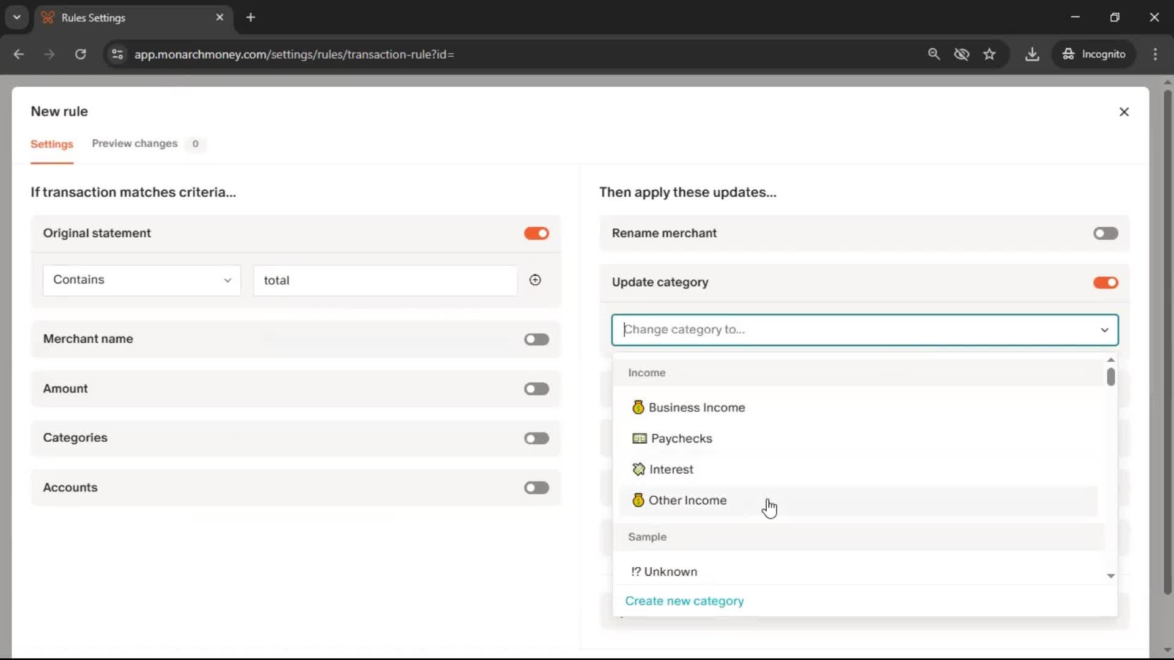1174x660 pixels.
Task: Click the Business Income money bag icon
Action: click(x=638, y=408)
